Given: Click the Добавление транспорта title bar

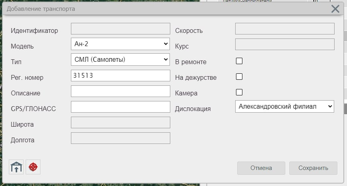Looking at the screenshot, I should tap(160, 9).
